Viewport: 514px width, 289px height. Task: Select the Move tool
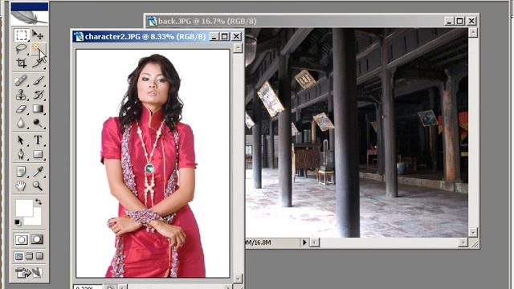38,35
